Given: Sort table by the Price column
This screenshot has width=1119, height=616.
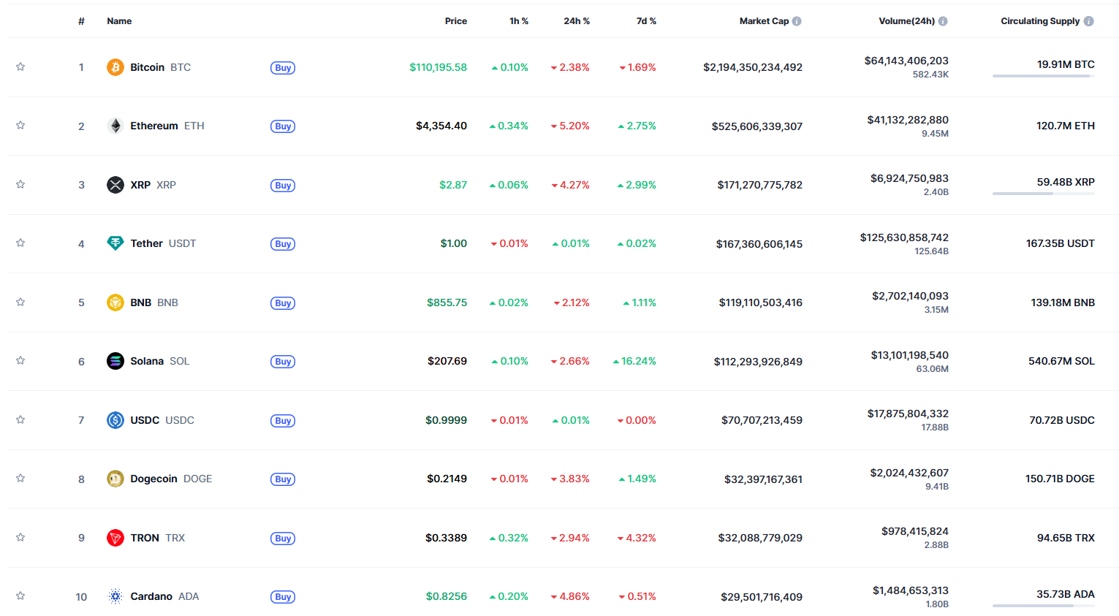Looking at the screenshot, I should (456, 21).
